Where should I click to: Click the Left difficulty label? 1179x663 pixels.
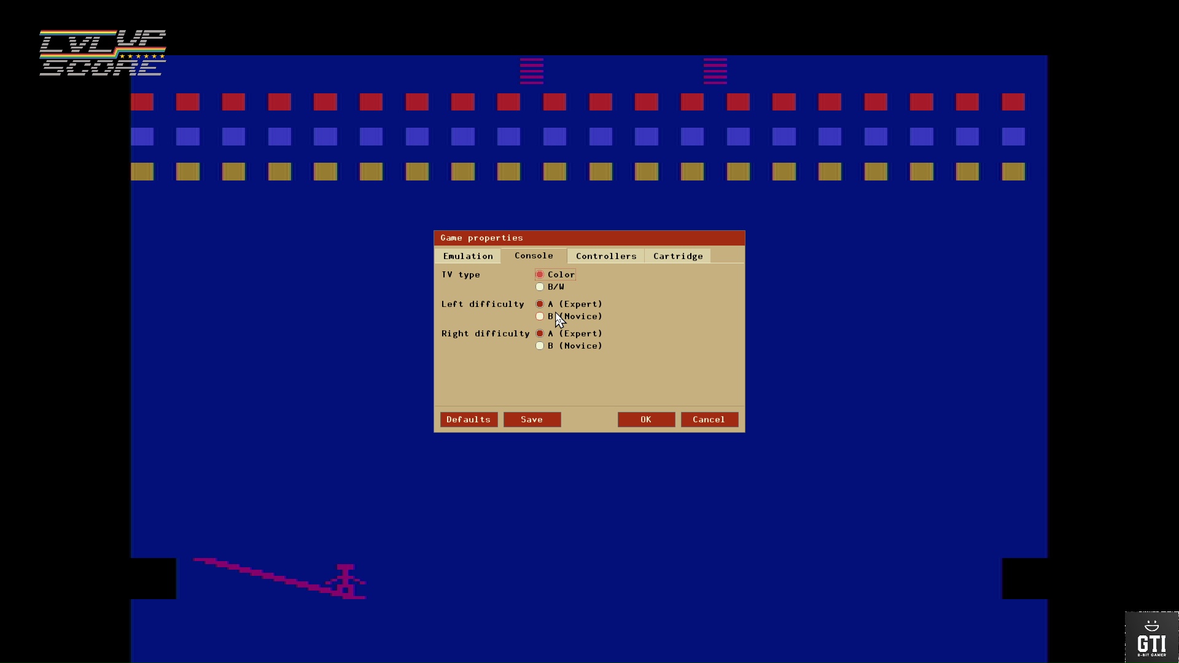483,304
